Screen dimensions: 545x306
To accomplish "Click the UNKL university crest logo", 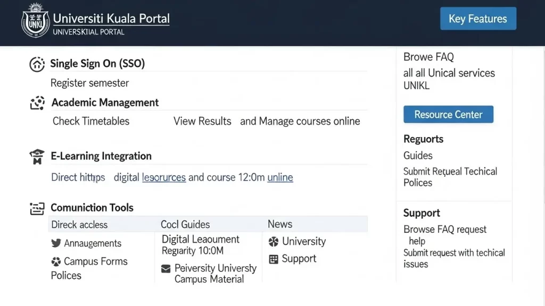I will (35, 20).
